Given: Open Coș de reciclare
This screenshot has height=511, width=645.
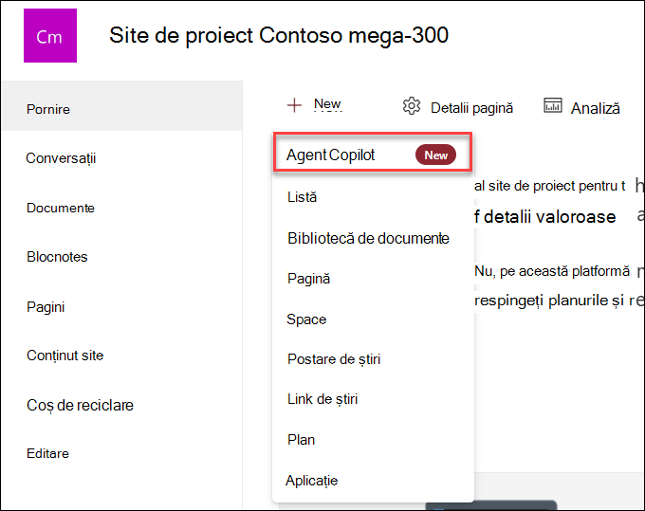Looking at the screenshot, I should (x=80, y=406).
